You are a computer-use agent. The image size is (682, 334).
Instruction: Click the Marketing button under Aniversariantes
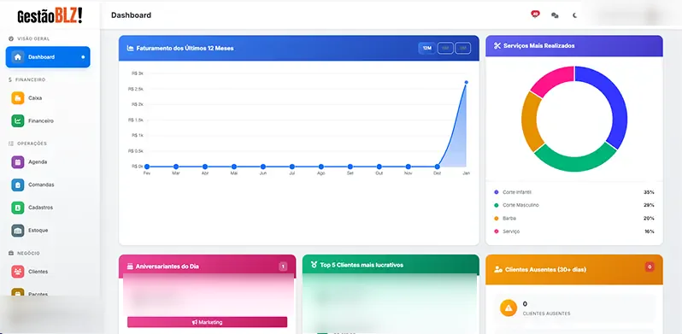207,322
